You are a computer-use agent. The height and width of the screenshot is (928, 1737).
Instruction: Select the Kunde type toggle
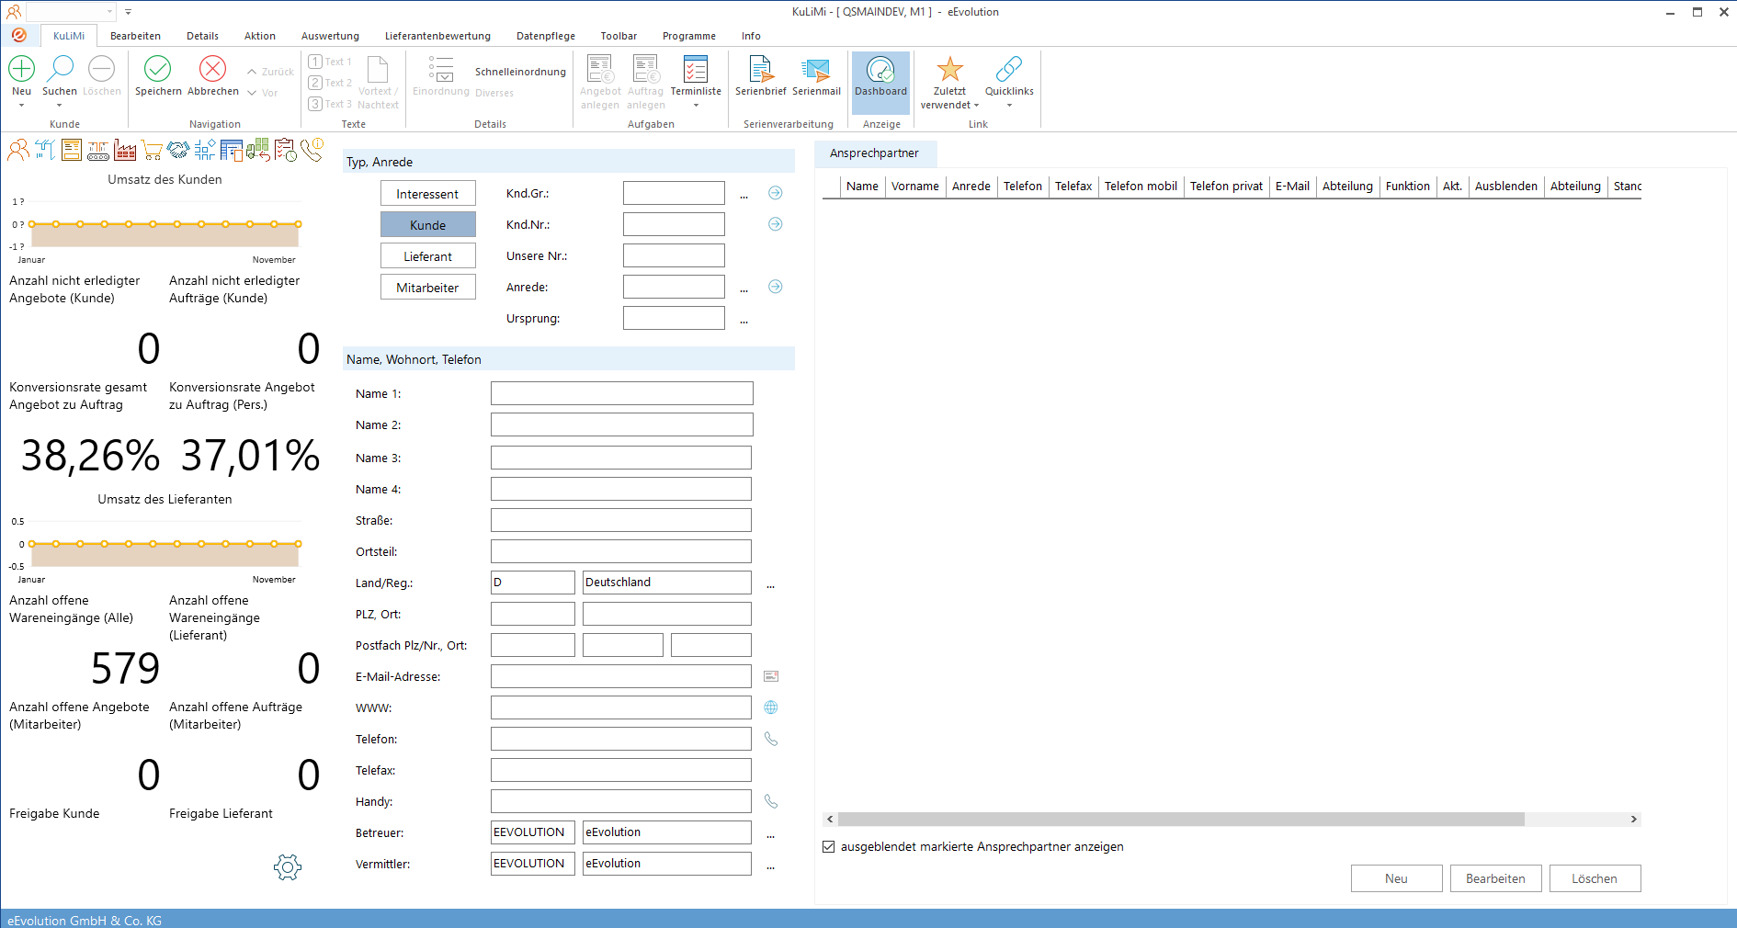click(428, 224)
